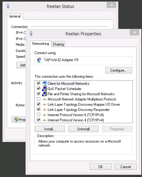The width and height of the screenshot is (142, 177).
Task: Click the TCP/IPv4 protocol icon
Action: 45,120
